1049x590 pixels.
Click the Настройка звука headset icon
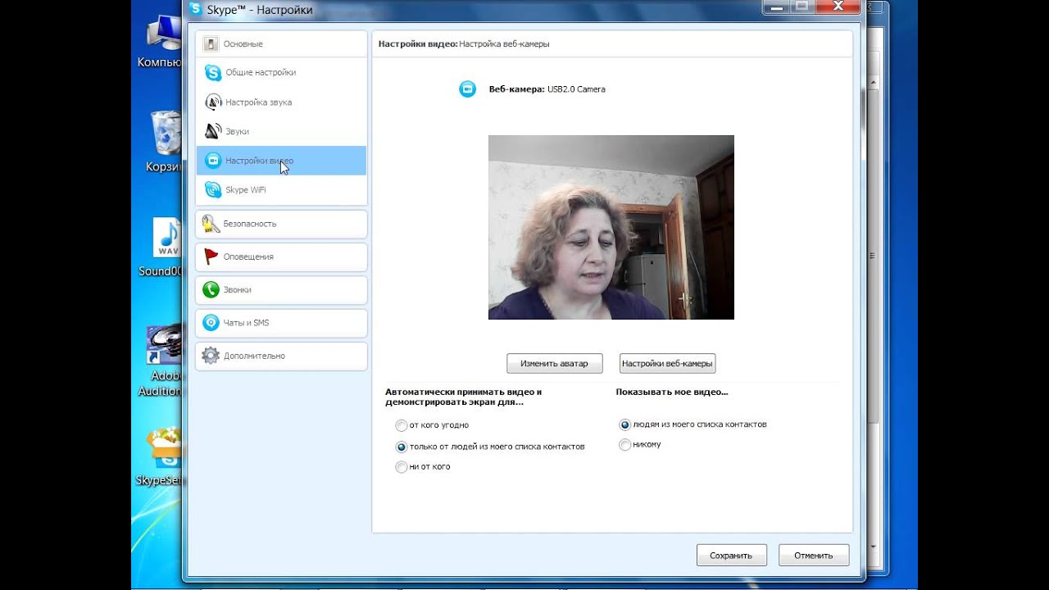point(213,102)
